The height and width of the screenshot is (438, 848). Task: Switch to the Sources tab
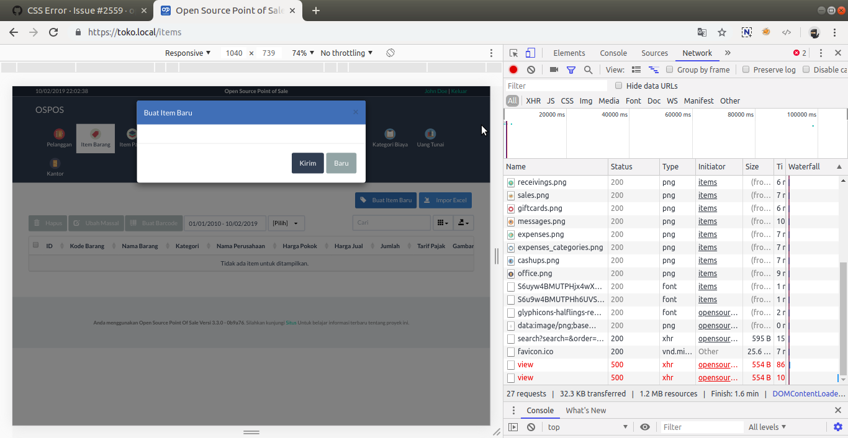pos(654,53)
